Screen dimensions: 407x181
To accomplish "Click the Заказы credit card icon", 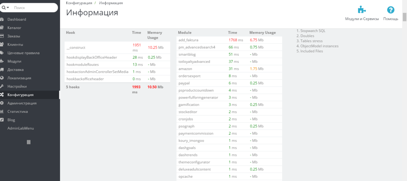I will [2, 36].
